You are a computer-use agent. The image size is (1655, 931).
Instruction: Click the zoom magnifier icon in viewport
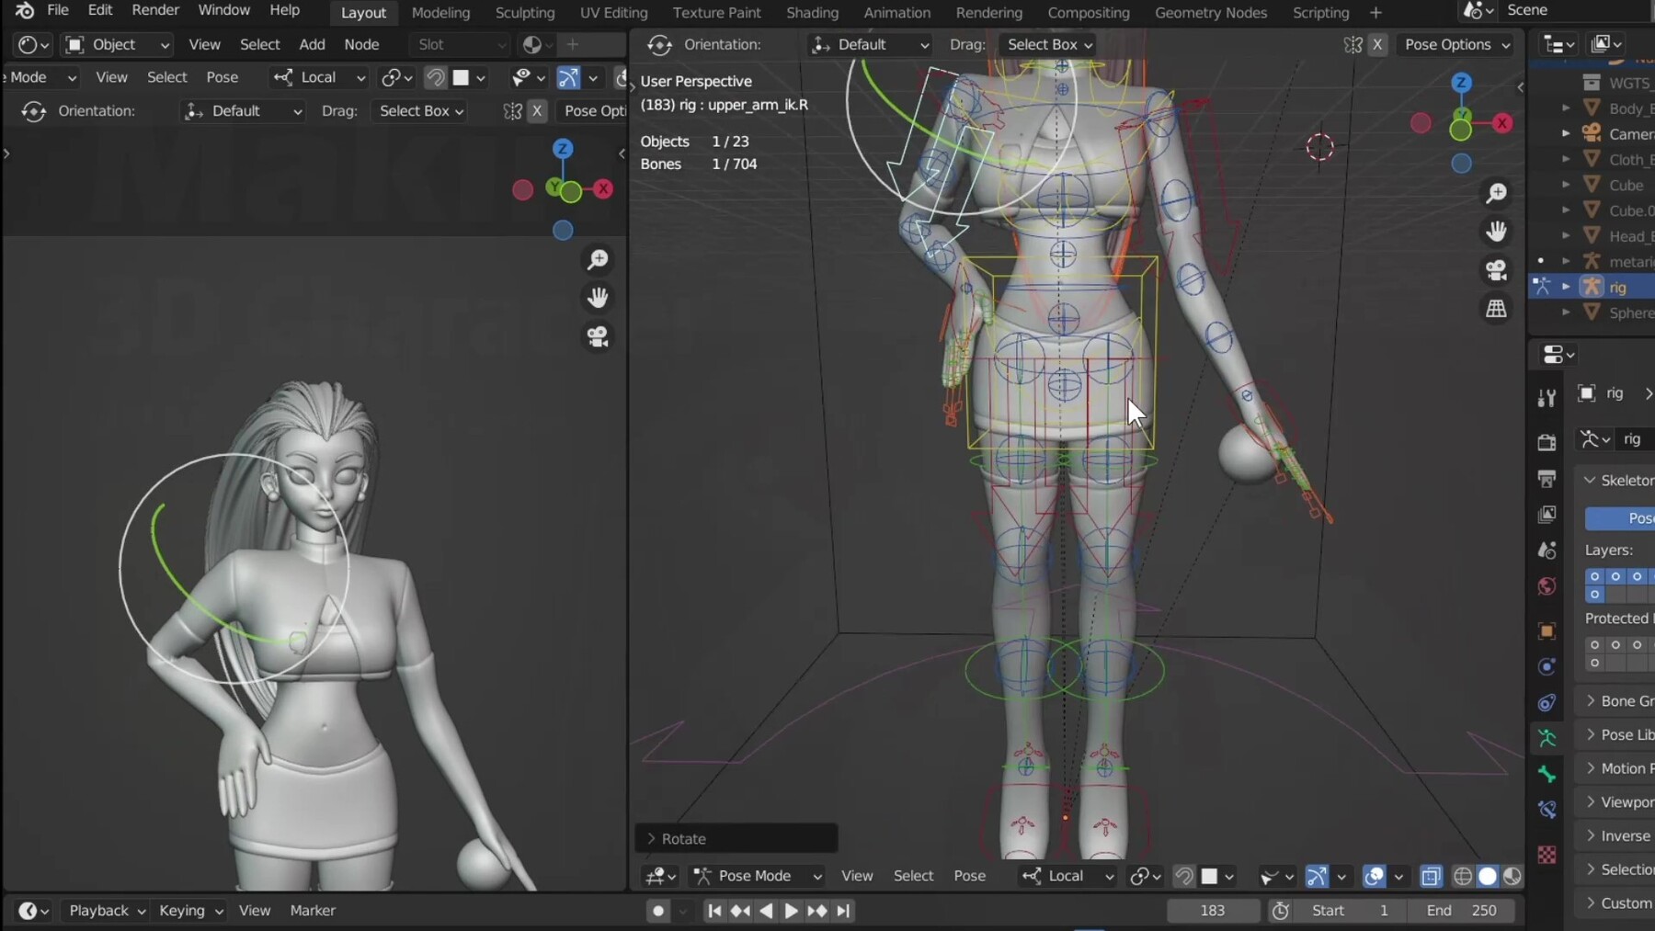[x=1497, y=193]
